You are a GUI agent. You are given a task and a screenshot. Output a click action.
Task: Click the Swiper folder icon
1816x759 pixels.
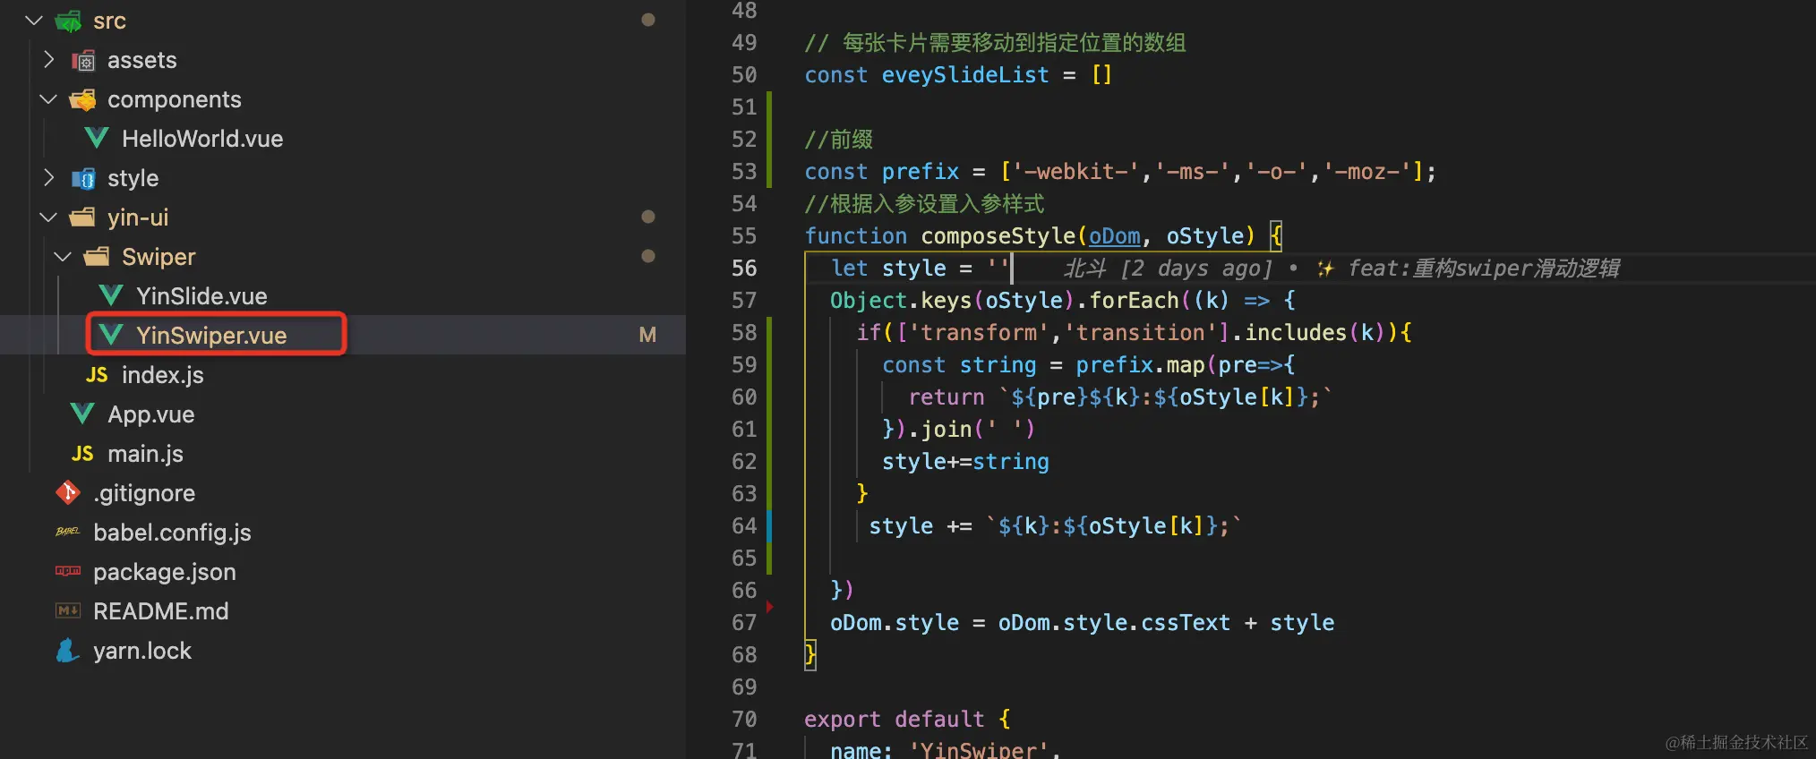(97, 257)
